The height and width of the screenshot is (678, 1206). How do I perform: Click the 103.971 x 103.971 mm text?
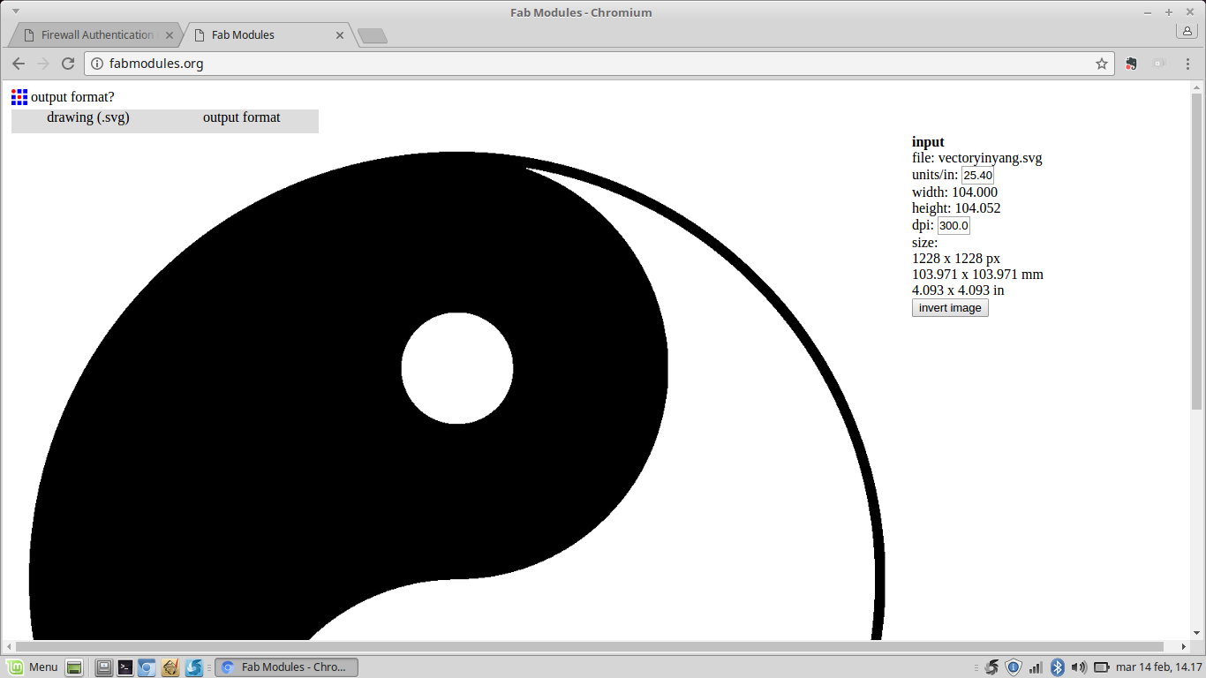click(x=977, y=275)
